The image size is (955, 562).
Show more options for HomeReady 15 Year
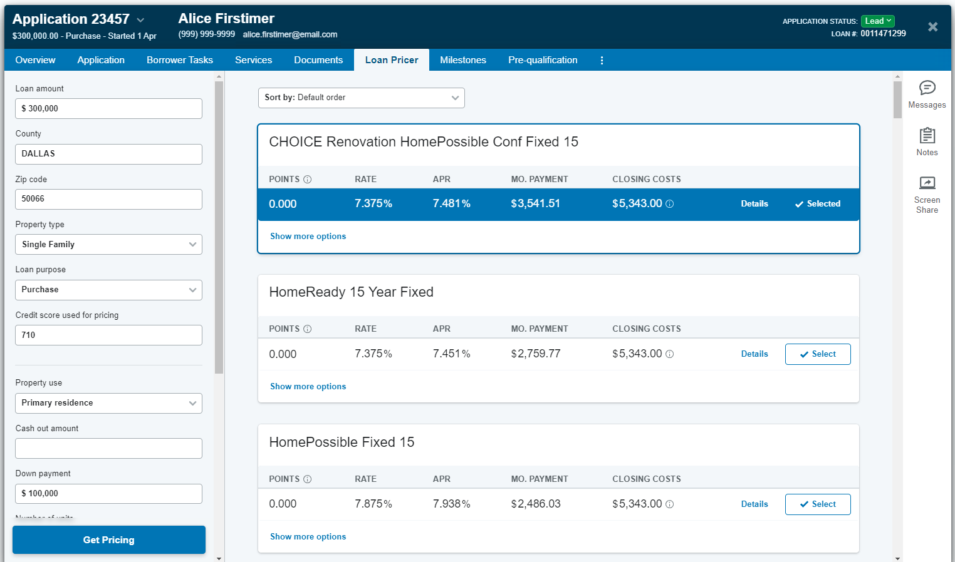308,387
